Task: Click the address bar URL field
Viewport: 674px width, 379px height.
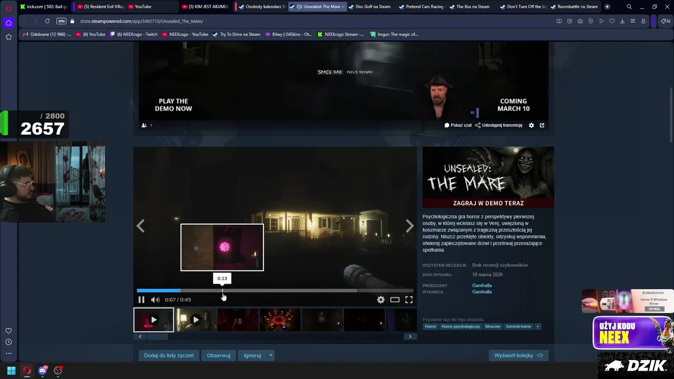Action: 311,21
